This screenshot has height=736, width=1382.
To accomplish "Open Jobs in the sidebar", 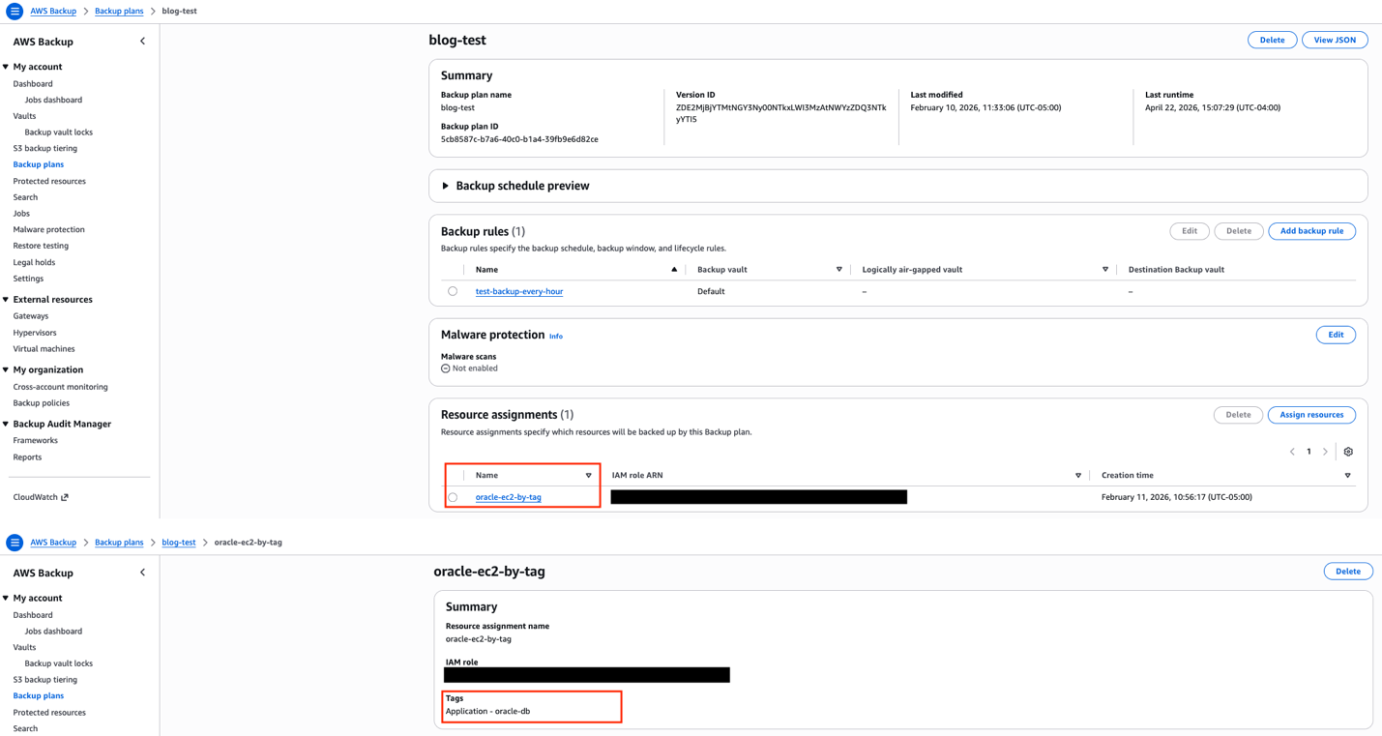I will [x=21, y=214].
